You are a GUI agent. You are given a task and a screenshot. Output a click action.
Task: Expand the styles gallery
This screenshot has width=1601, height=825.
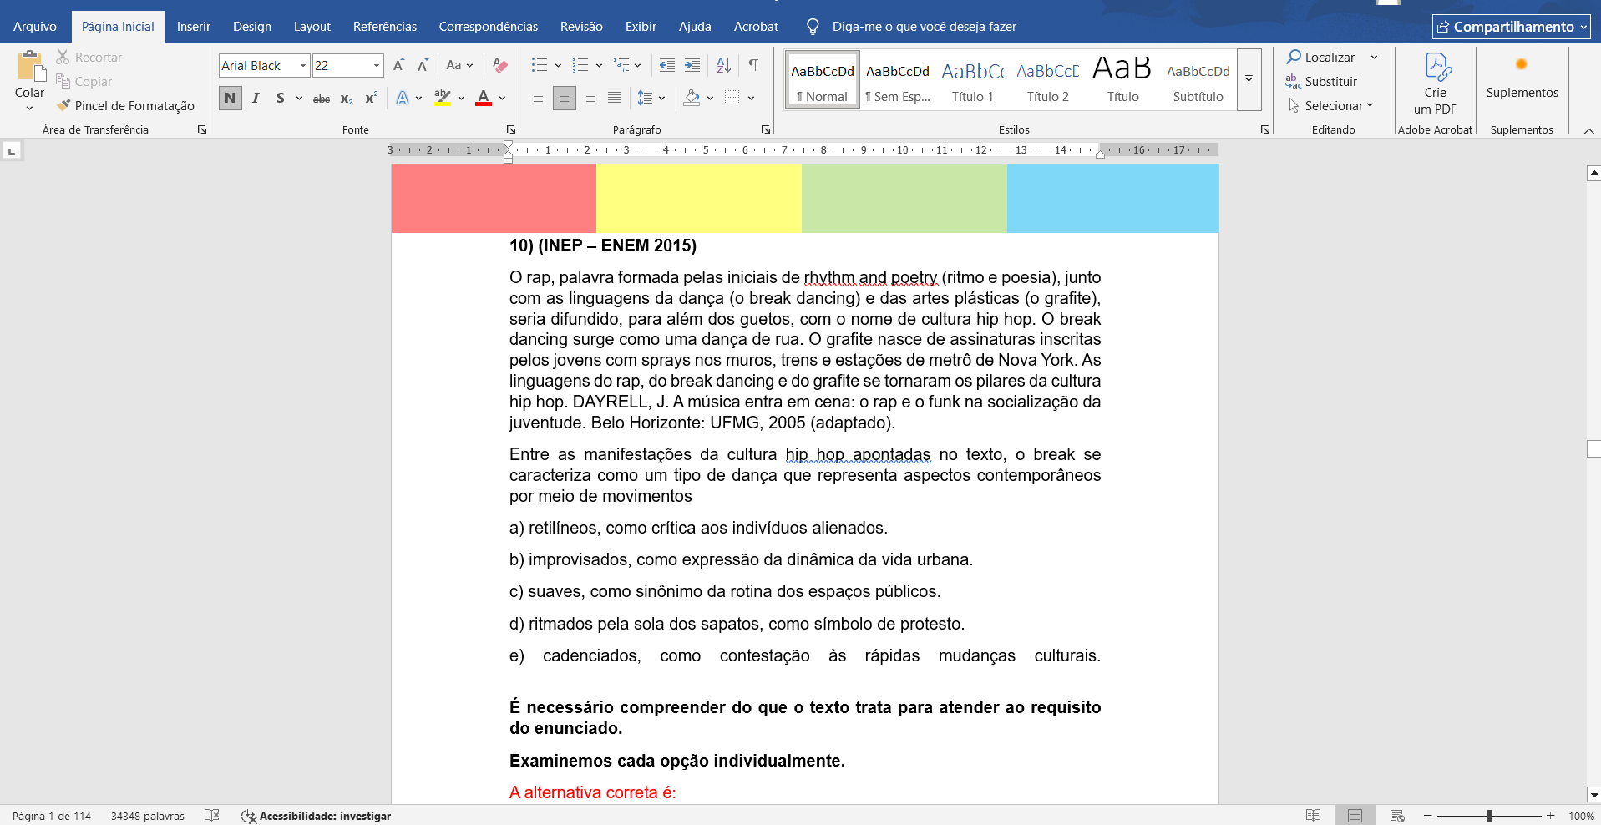tap(1249, 78)
